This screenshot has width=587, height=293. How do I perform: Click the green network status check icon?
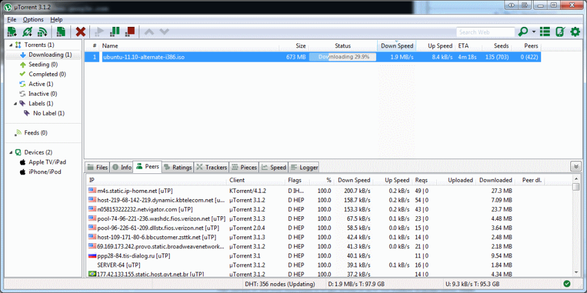(x=566, y=284)
